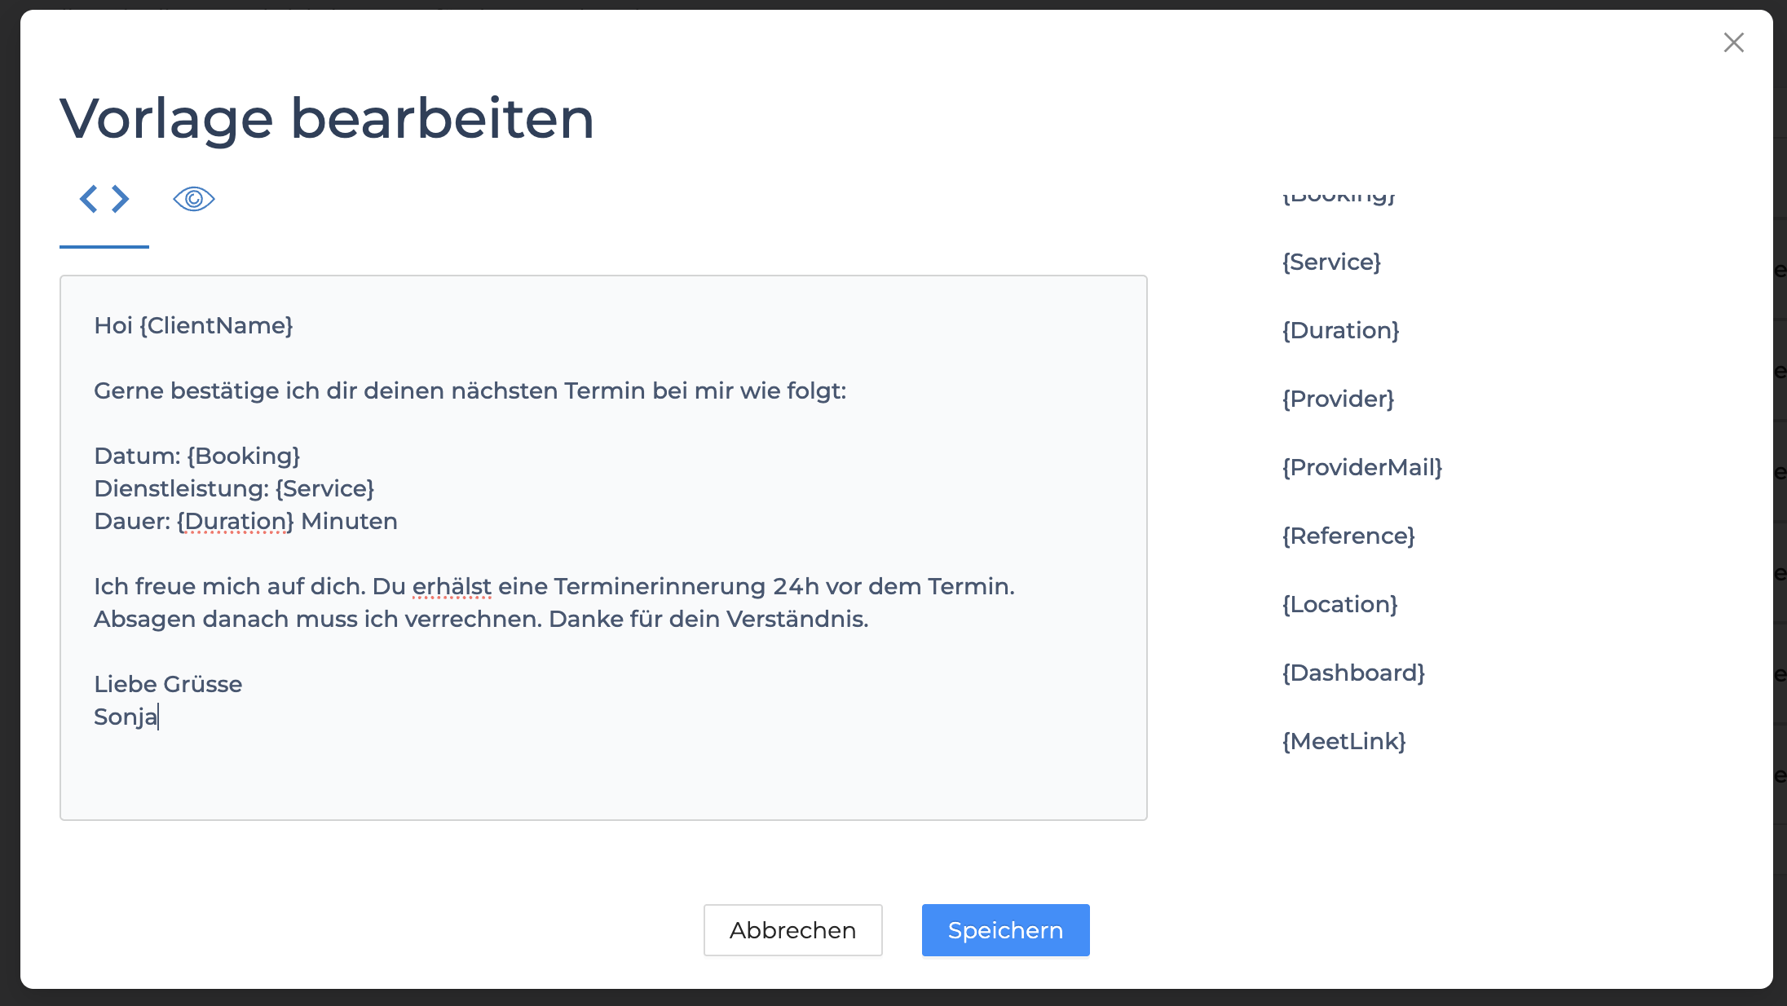The image size is (1787, 1006).
Task: Insert the {Service} placeholder
Action: [x=1331, y=263]
